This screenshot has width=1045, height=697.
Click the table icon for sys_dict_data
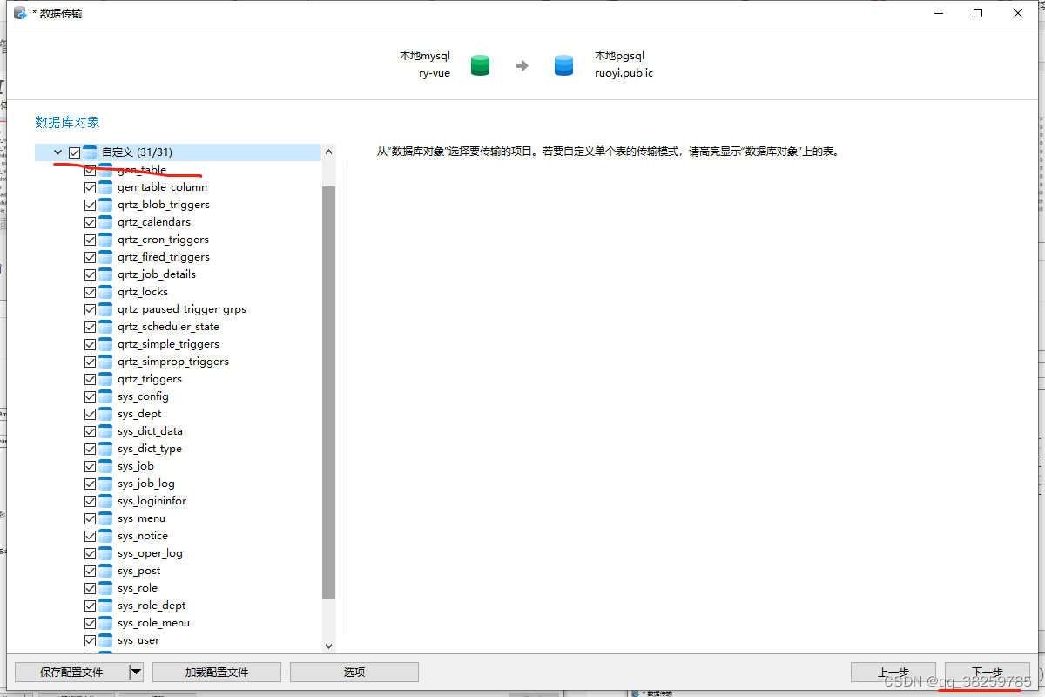pos(105,431)
